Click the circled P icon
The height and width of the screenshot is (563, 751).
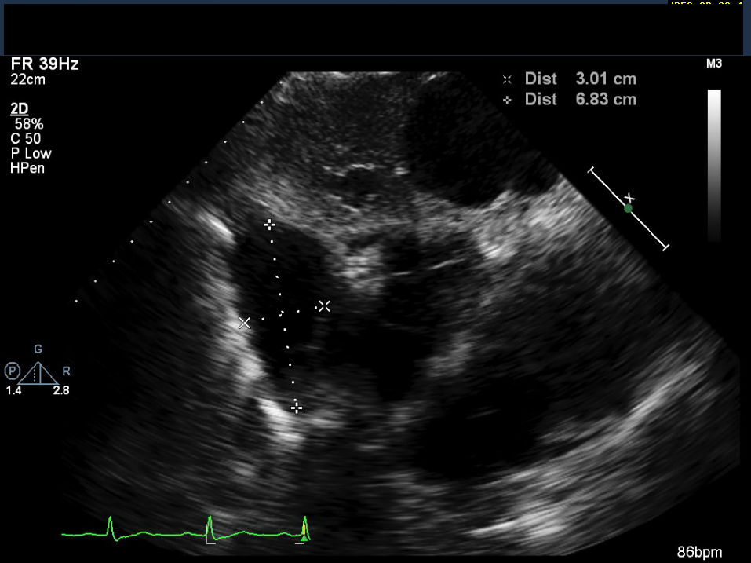point(12,370)
